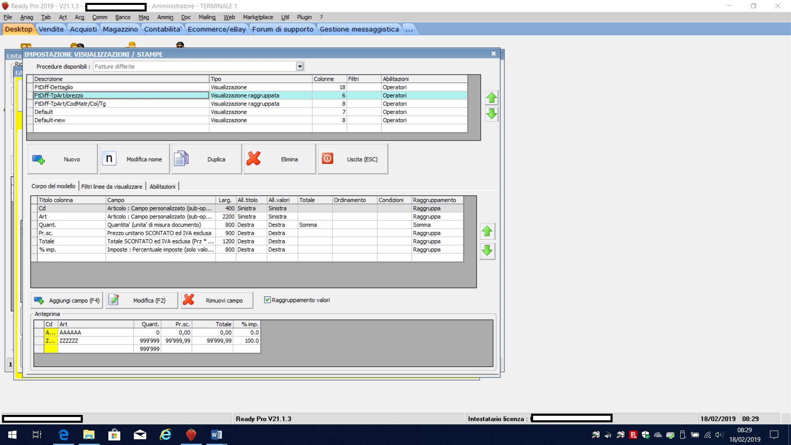Open Abilitazioni tab
This screenshot has width=791, height=445.
pos(162,187)
